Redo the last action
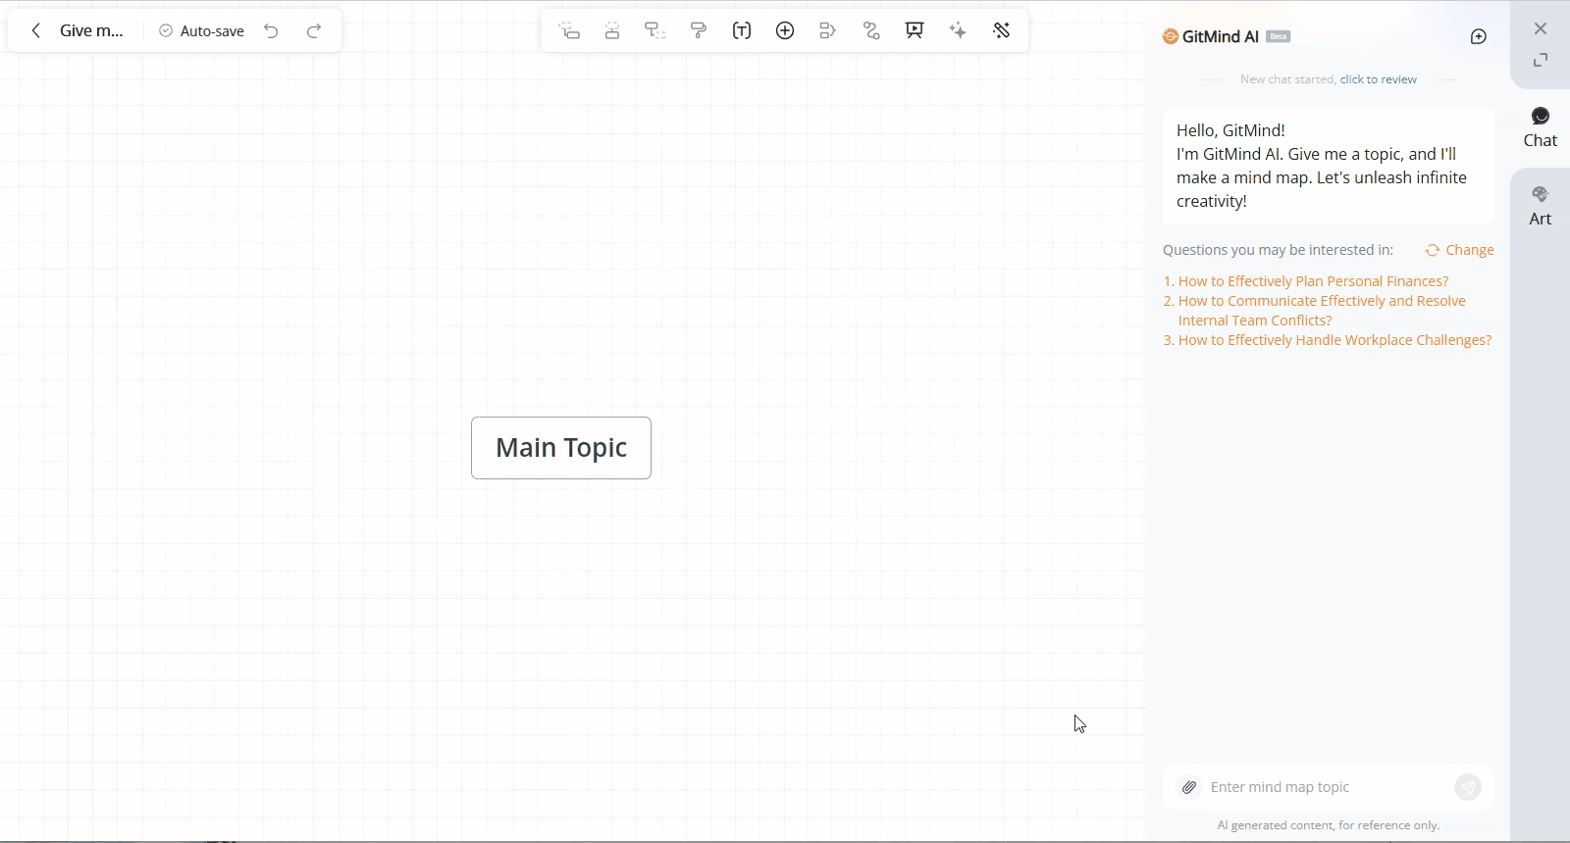 314,31
